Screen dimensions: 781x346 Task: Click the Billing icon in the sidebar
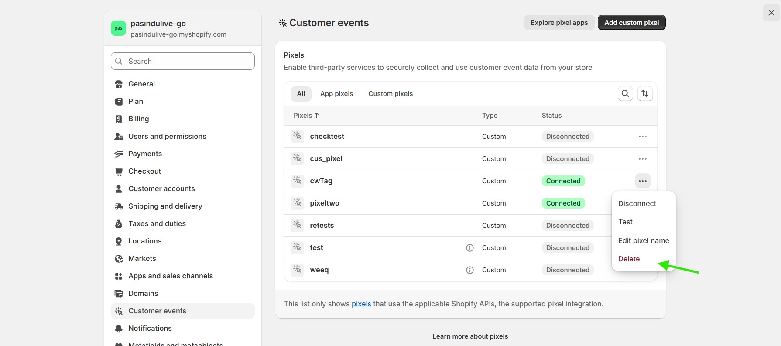click(119, 119)
